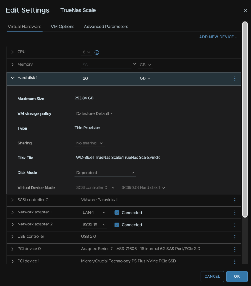Close the Edit Settings dialog
251x286 pixels.
click(x=245, y=11)
